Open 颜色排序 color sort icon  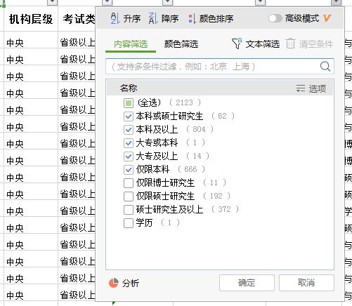click(x=193, y=19)
